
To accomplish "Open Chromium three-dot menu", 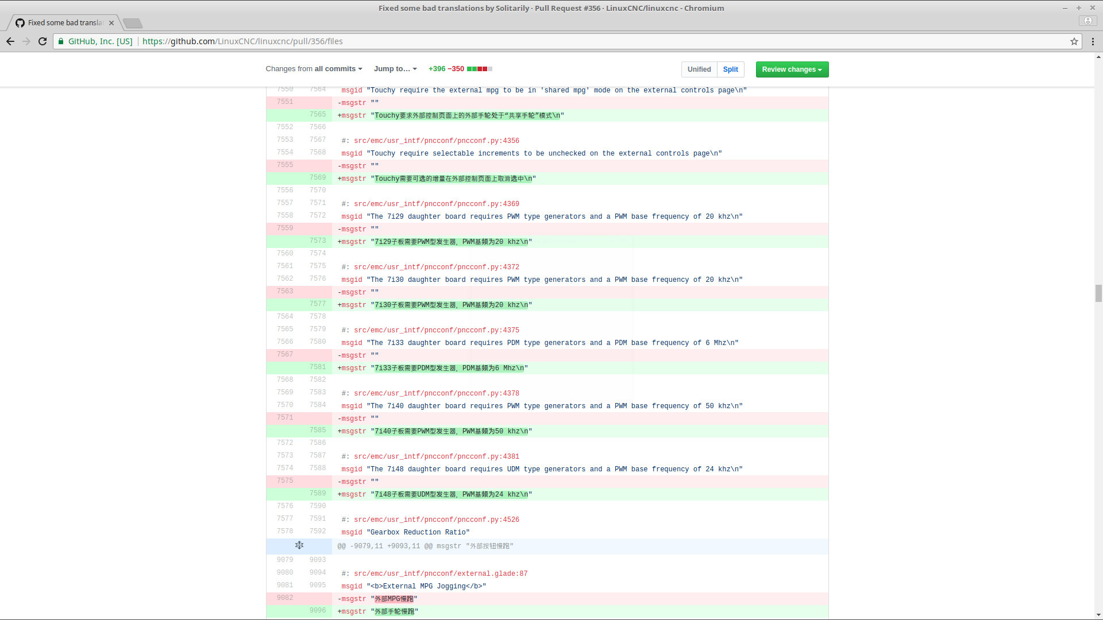I will (1093, 41).
